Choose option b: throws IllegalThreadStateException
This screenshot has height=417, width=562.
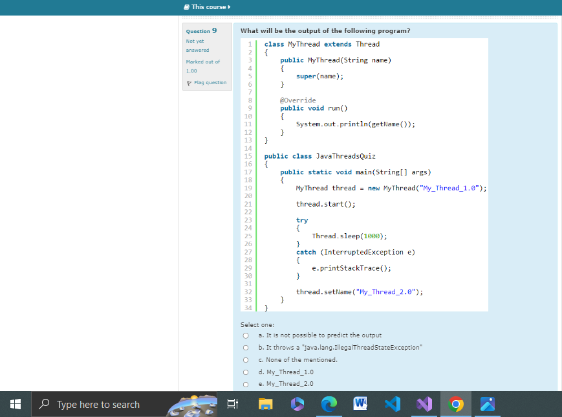coord(246,348)
